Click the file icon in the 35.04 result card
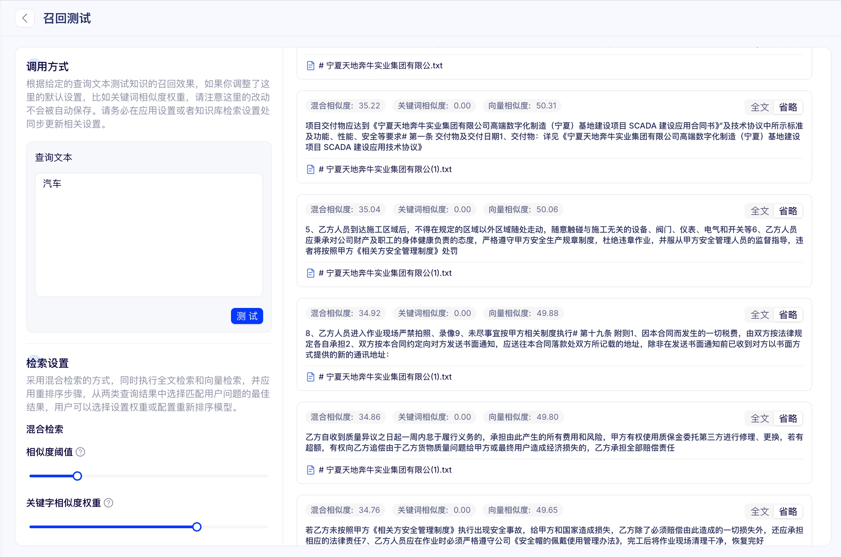 (311, 273)
